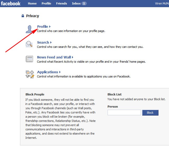Click 'Control who can see information' description
The image size is (169, 147).
(71, 31)
